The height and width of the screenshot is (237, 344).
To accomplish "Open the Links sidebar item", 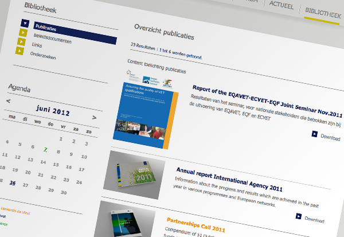I will [x=37, y=45].
